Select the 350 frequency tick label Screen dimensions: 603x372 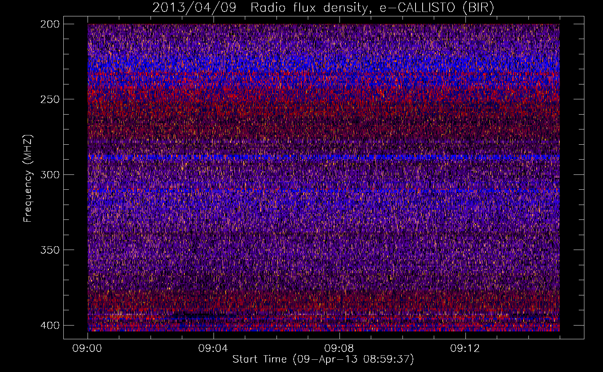pos(50,250)
